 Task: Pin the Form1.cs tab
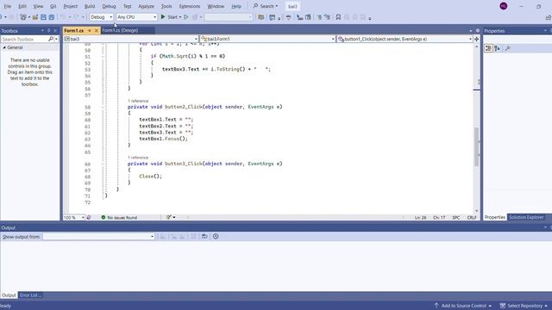90,31
